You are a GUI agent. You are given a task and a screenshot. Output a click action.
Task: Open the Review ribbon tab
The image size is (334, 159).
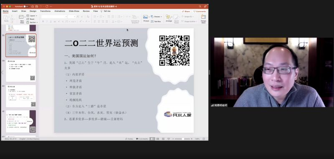coord(86,11)
